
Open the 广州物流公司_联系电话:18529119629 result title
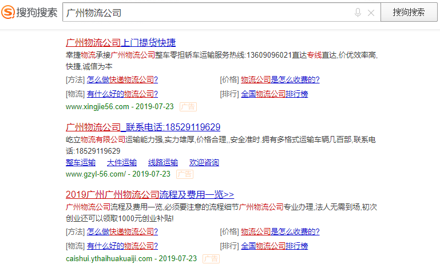point(143,127)
